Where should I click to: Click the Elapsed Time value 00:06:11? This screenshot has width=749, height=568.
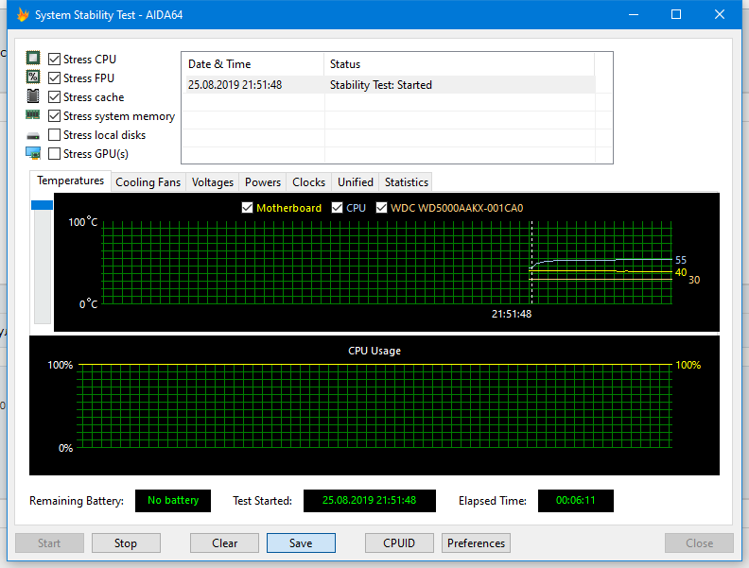(576, 500)
